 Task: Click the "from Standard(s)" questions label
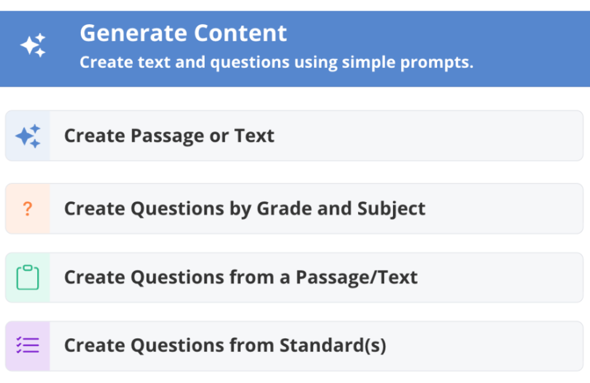tap(225, 345)
